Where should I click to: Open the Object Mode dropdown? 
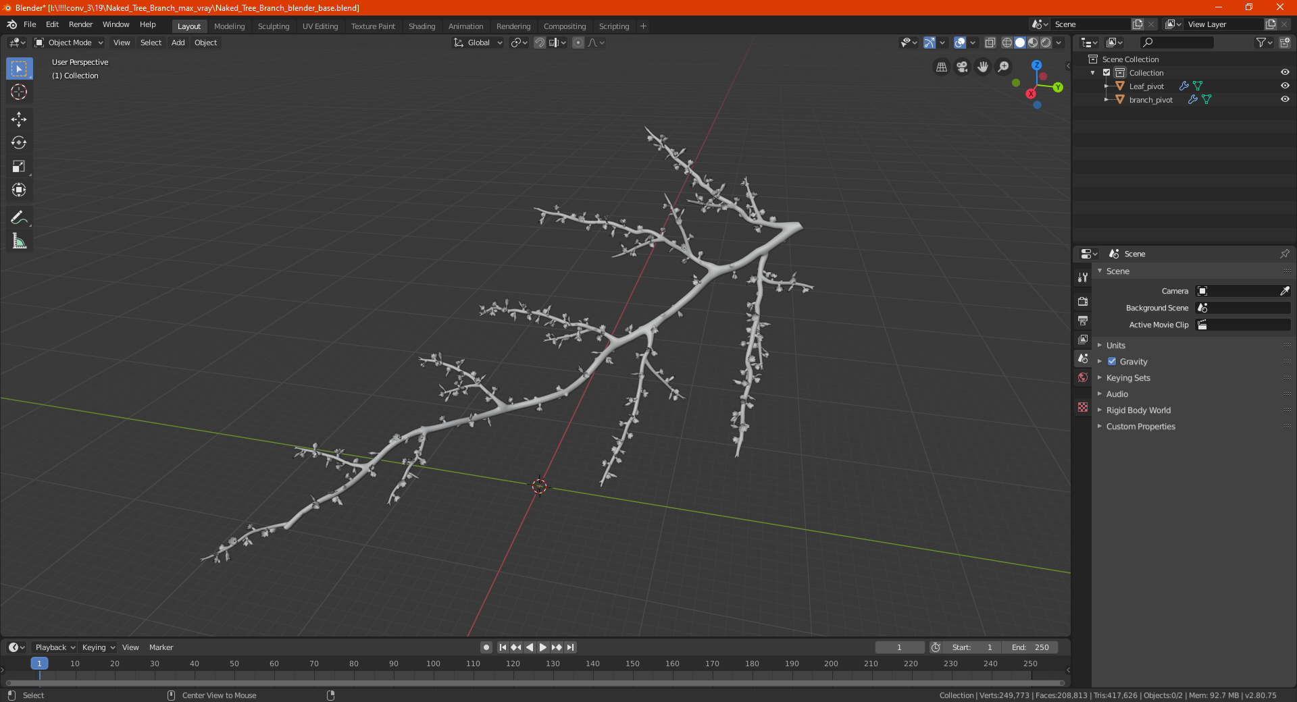click(x=69, y=43)
